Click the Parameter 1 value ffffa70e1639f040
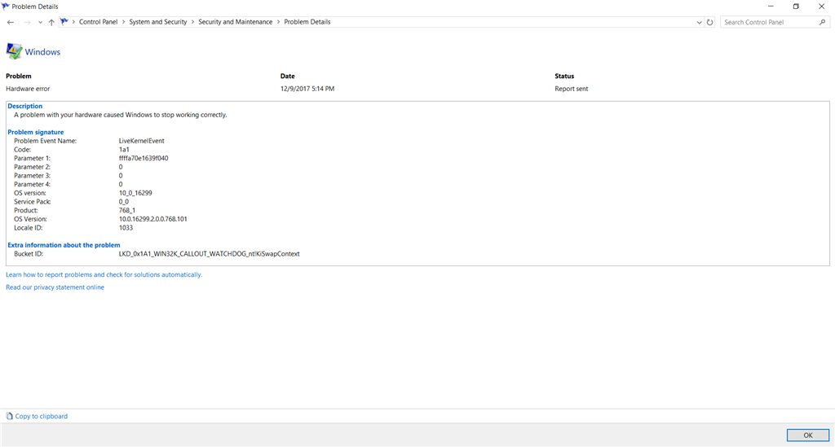The image size is (835, 447). [144, 159]
